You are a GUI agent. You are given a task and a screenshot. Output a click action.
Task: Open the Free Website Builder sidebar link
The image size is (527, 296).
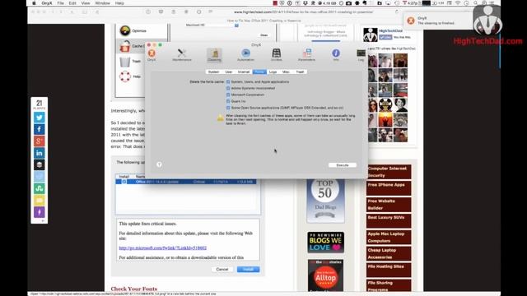coord(389,205)
